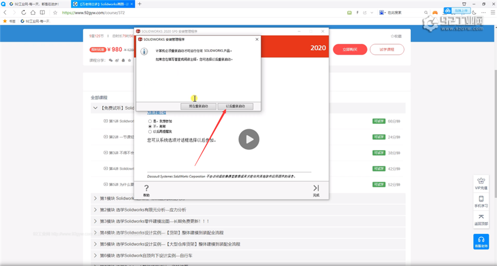
Task: Share course via QQ icon
Action: click(123, 60)
